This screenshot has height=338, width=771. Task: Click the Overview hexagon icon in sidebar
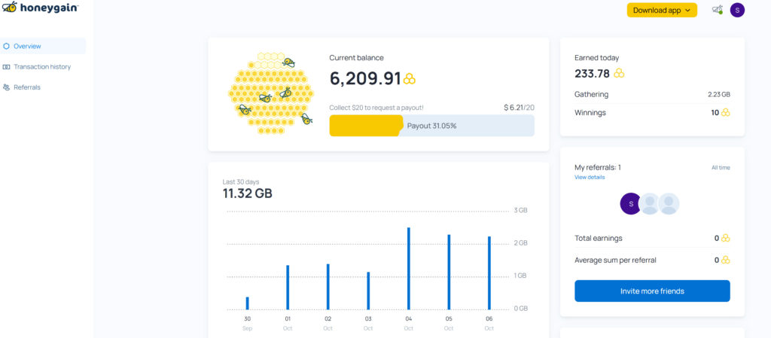click(7, 46)
